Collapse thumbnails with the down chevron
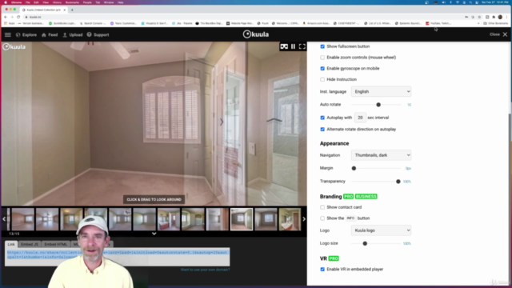 point(154,234)
